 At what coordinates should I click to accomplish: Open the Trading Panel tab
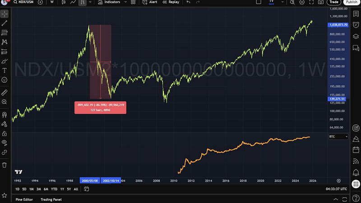click(x=51, y=199)
